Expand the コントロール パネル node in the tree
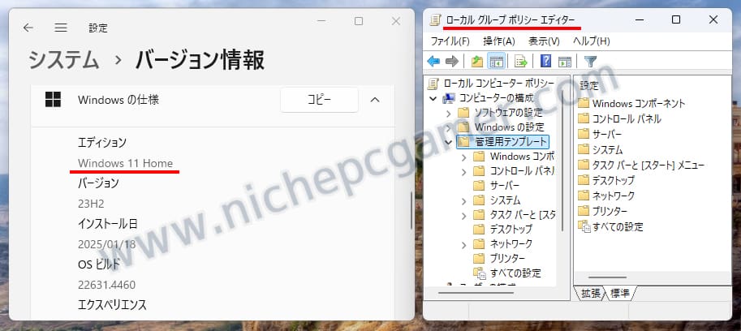This screenshot has height=331, width=741. point(464,171)
